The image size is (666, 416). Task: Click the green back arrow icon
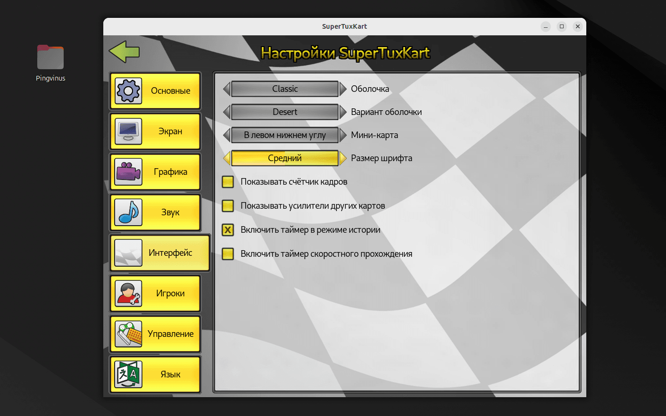(124, 52)
